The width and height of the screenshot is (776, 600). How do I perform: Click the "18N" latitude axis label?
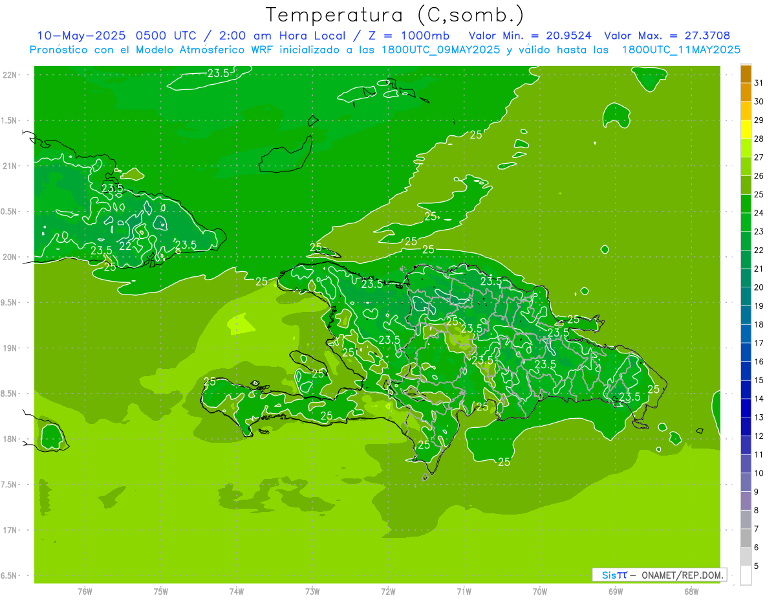(x=10, y=439)
